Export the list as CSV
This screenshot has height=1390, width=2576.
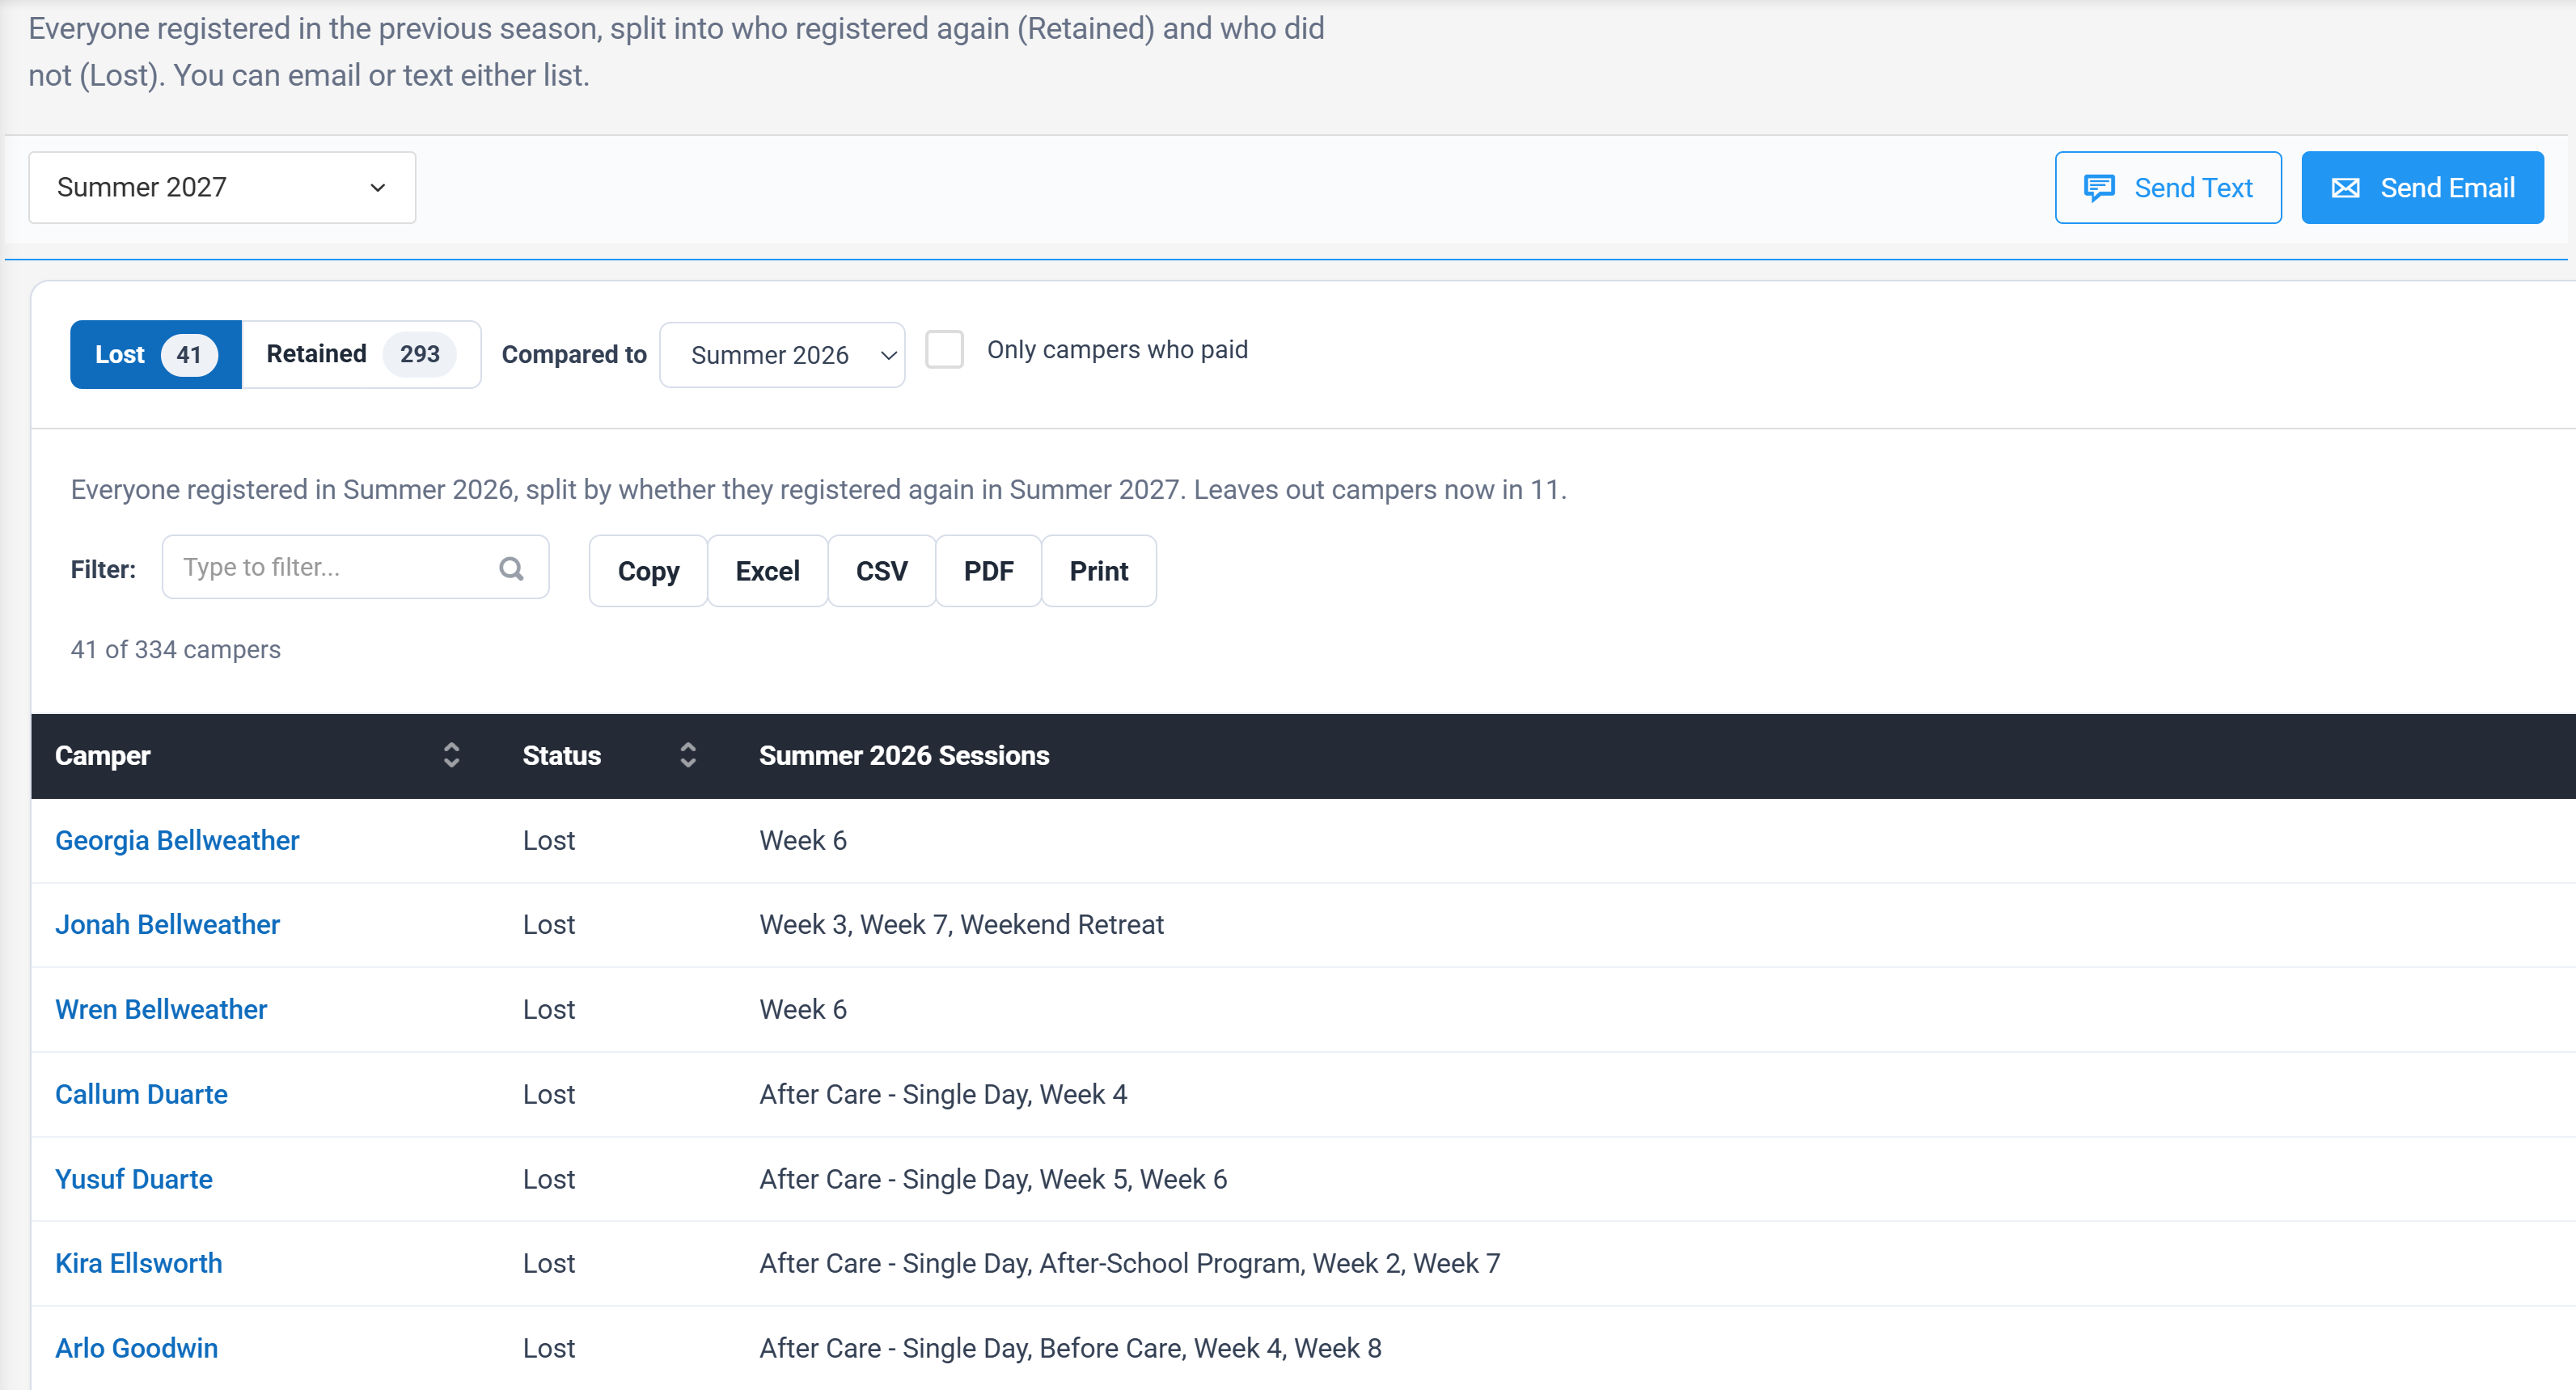pos(881,571)
